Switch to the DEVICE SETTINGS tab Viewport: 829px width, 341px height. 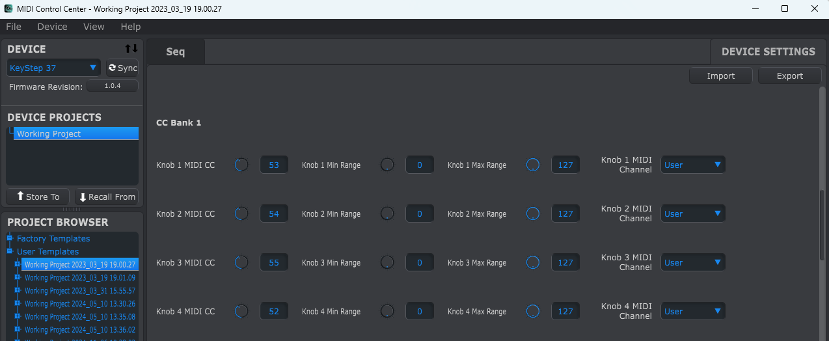tap(768, 51)
